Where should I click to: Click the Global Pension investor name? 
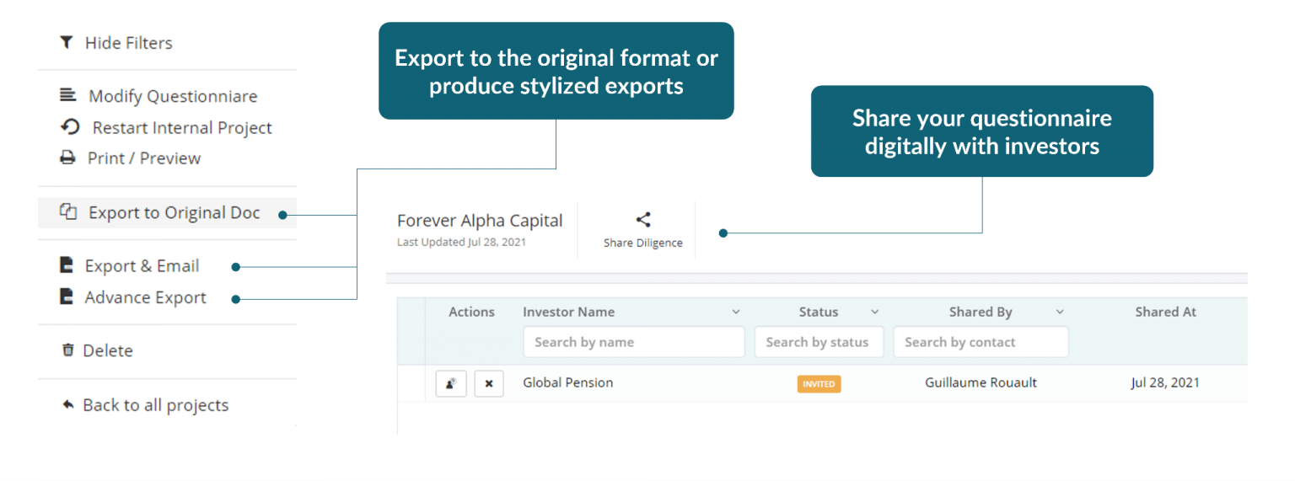567,382
